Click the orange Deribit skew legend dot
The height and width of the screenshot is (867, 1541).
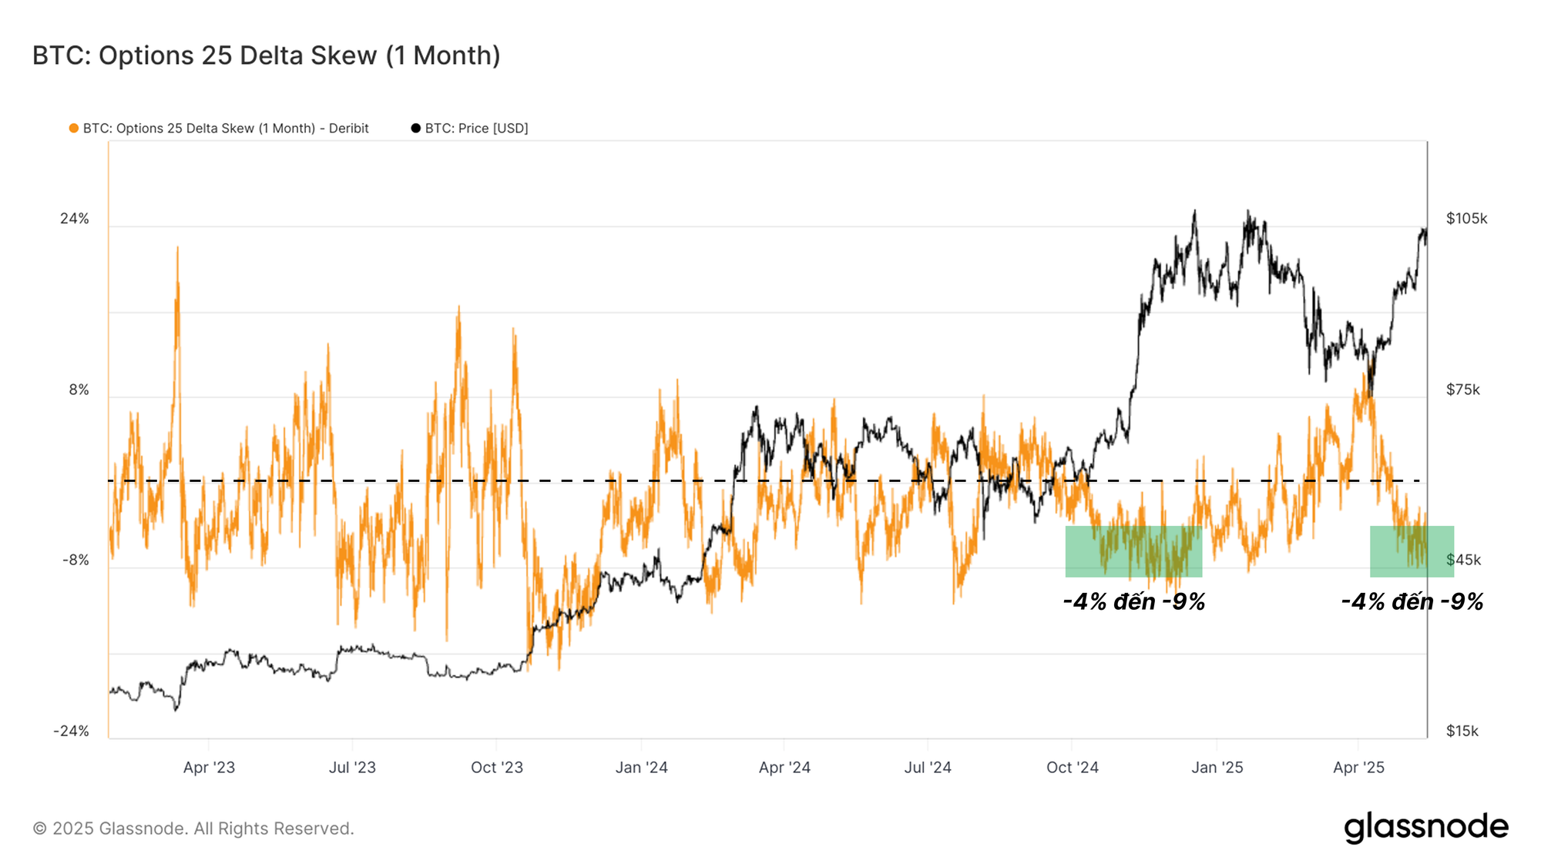[x=74, y=129]
